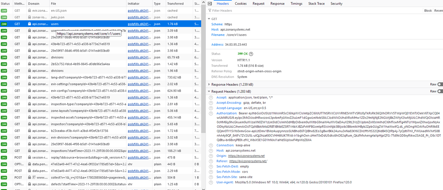
Task: Select the inspection-types?companyId request row
Action: tap(100, 104)
